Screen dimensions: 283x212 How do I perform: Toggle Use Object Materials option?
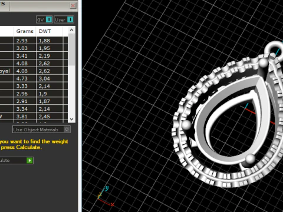(41, 130)
